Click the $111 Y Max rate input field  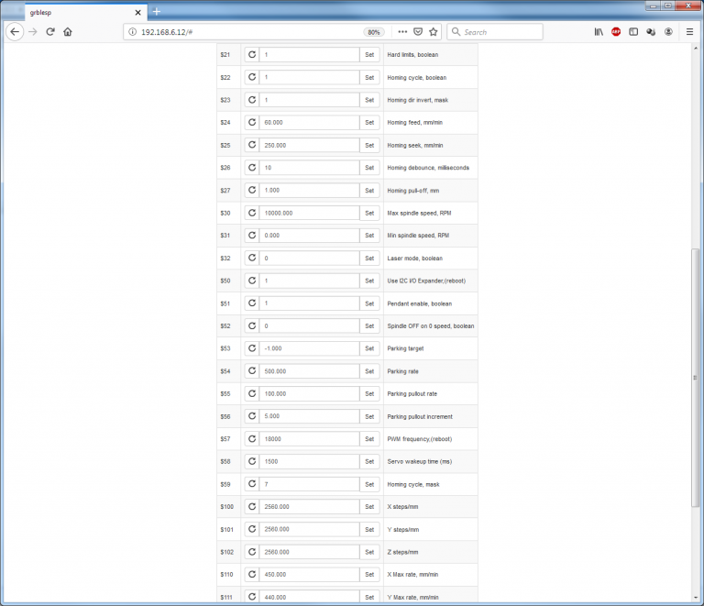click(x=309, y=597)
